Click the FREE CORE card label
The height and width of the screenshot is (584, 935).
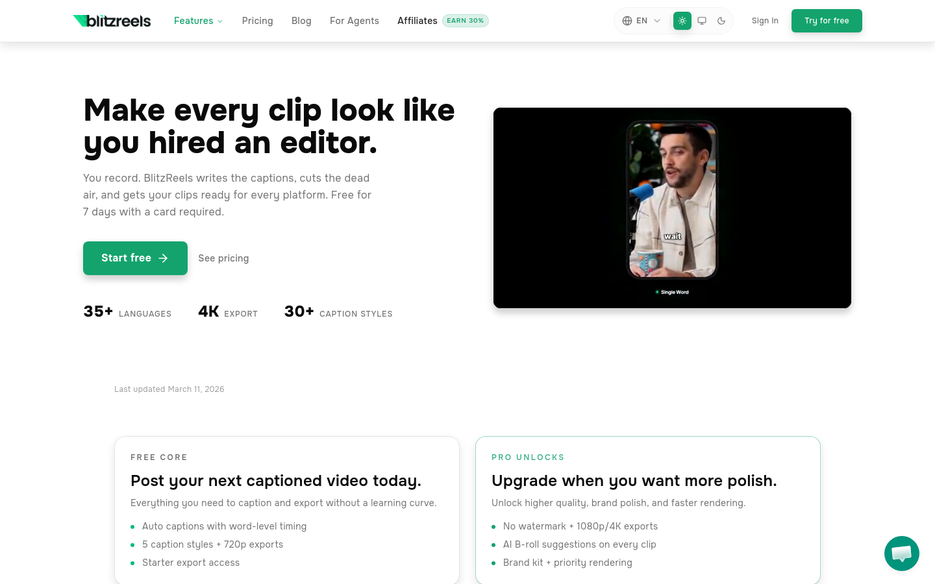159,457
